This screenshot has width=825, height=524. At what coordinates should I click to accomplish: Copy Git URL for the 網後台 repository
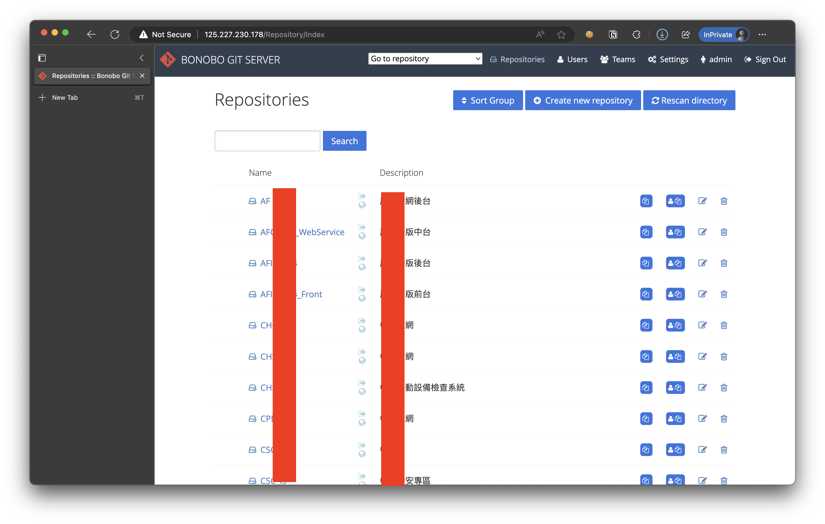click(x=646, y=201)
